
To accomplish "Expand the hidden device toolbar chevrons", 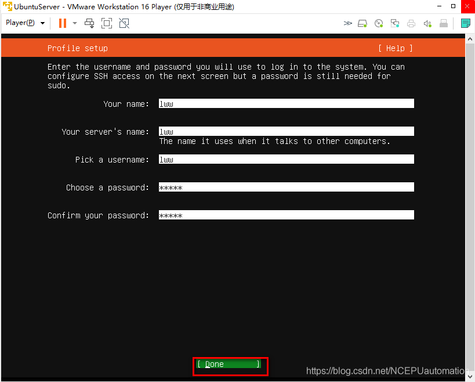I will click(x=348, y=23).
